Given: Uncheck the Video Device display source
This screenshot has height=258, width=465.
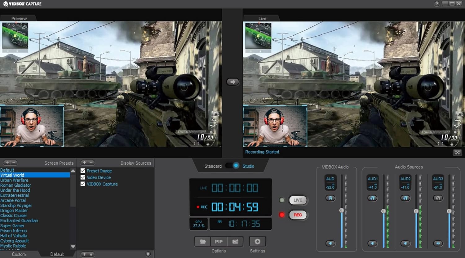Looking at the screenshot, I should [x=83, y=177].
